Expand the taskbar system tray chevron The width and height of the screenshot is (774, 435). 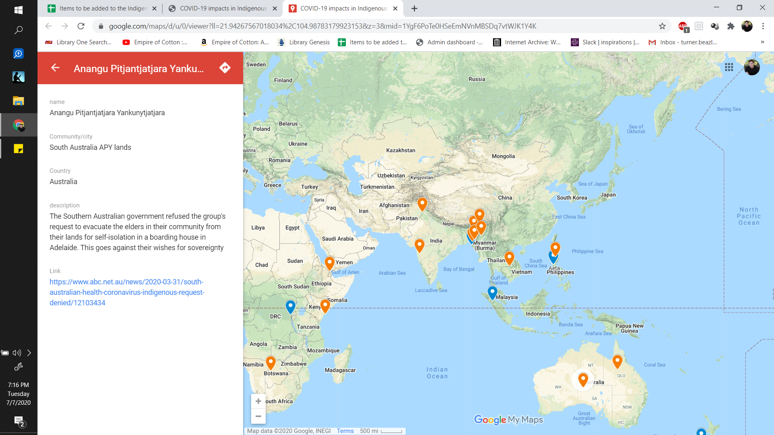pyautogui.click(x=29, y=353)
